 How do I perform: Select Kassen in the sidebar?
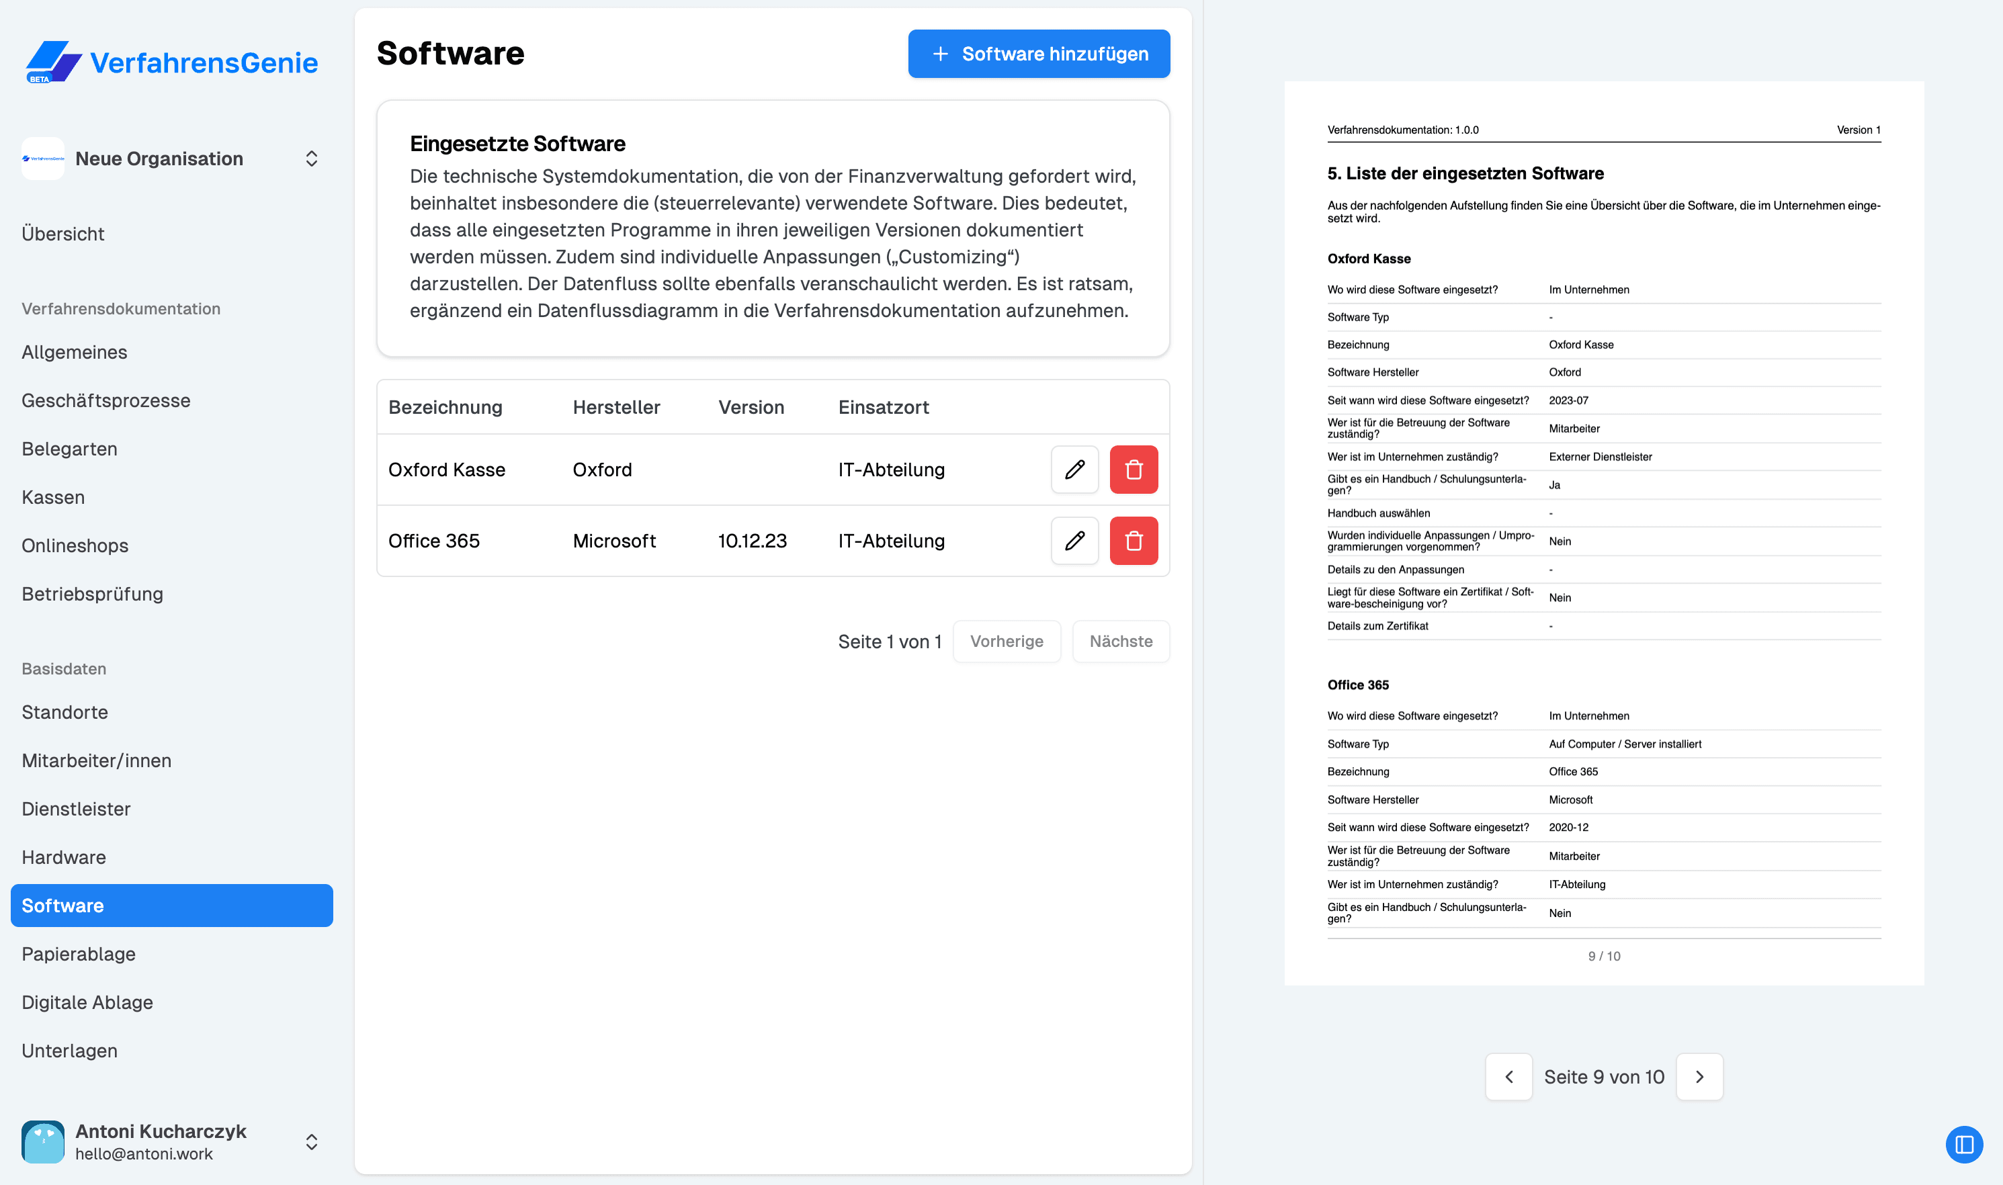click(x=52, y=496)
